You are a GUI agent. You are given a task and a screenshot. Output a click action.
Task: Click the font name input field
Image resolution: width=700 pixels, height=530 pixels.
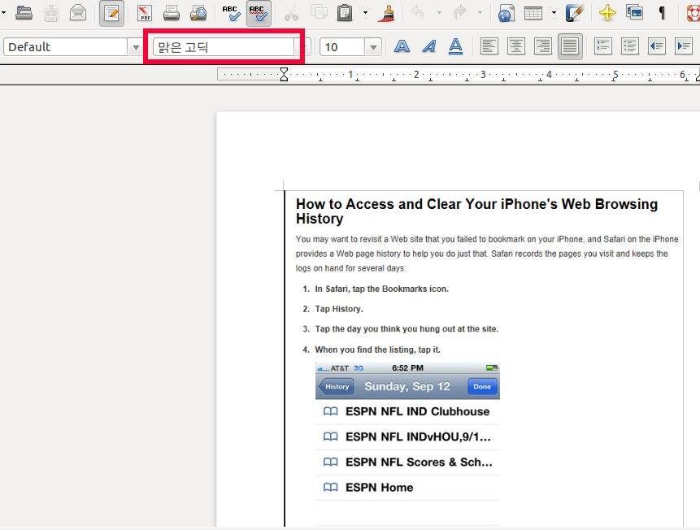tap(224, 47)
